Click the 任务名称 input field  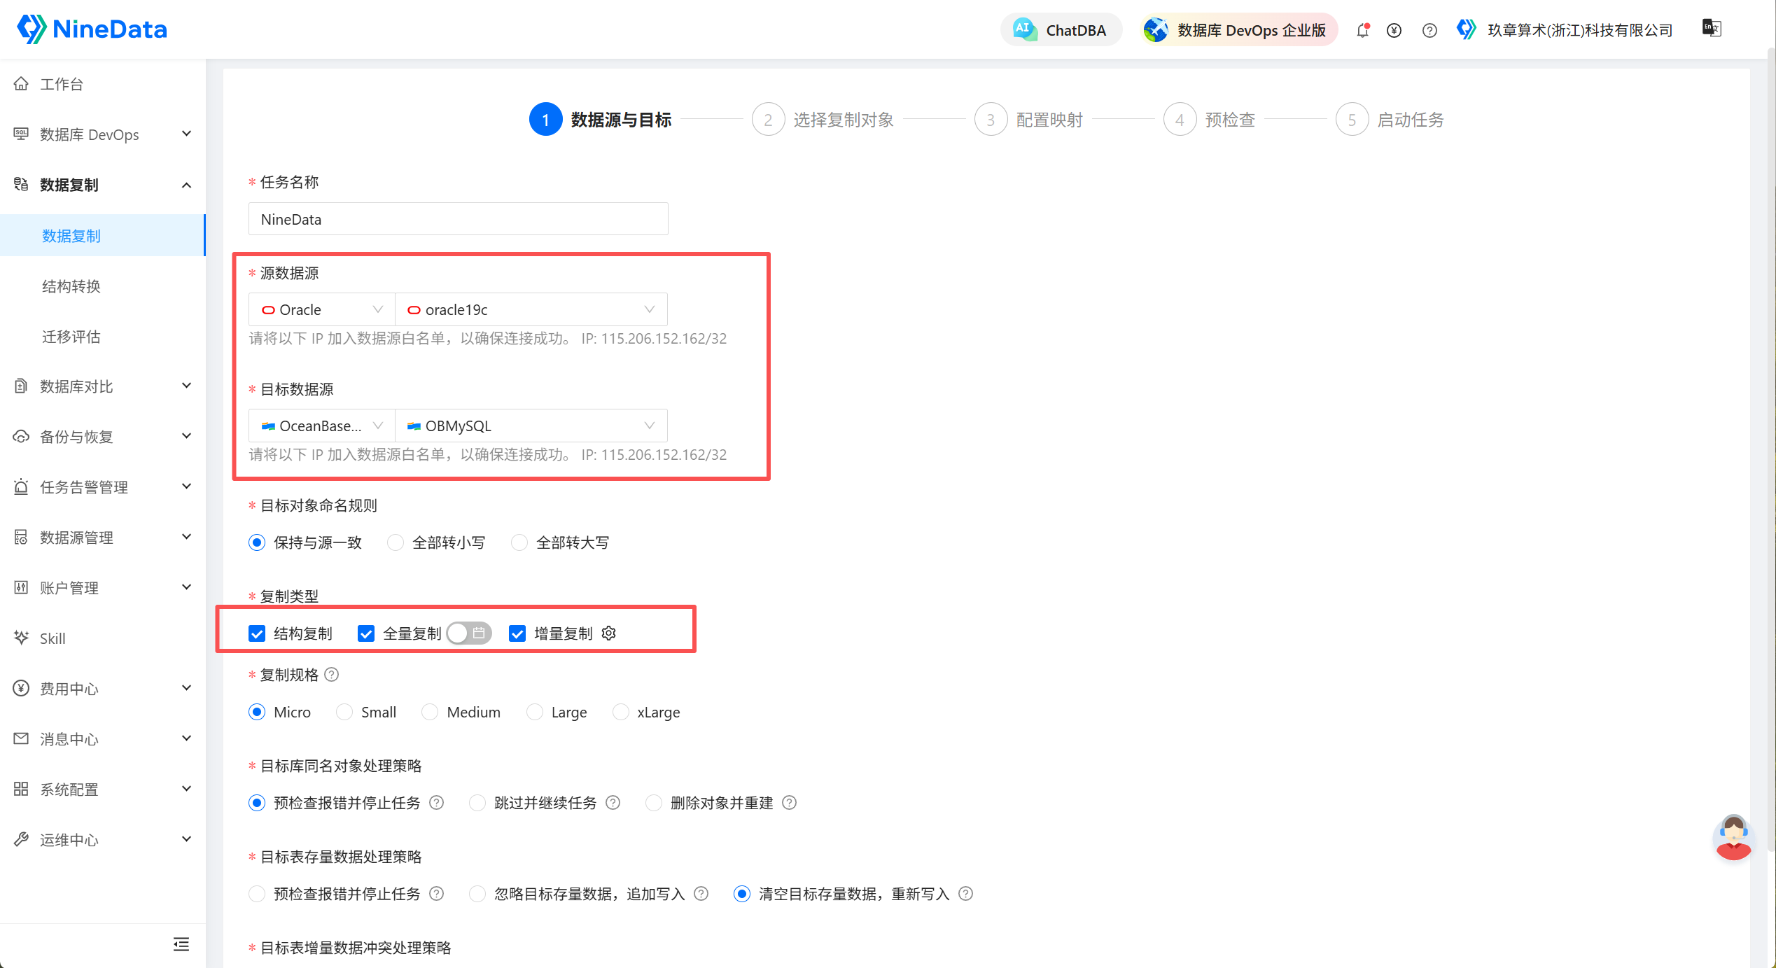point(459,219)
